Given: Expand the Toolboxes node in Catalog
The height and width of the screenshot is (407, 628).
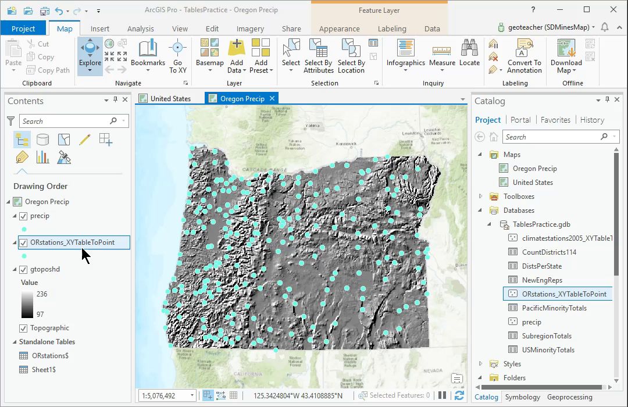Looking at the screenshot, I should coord(480,197).
